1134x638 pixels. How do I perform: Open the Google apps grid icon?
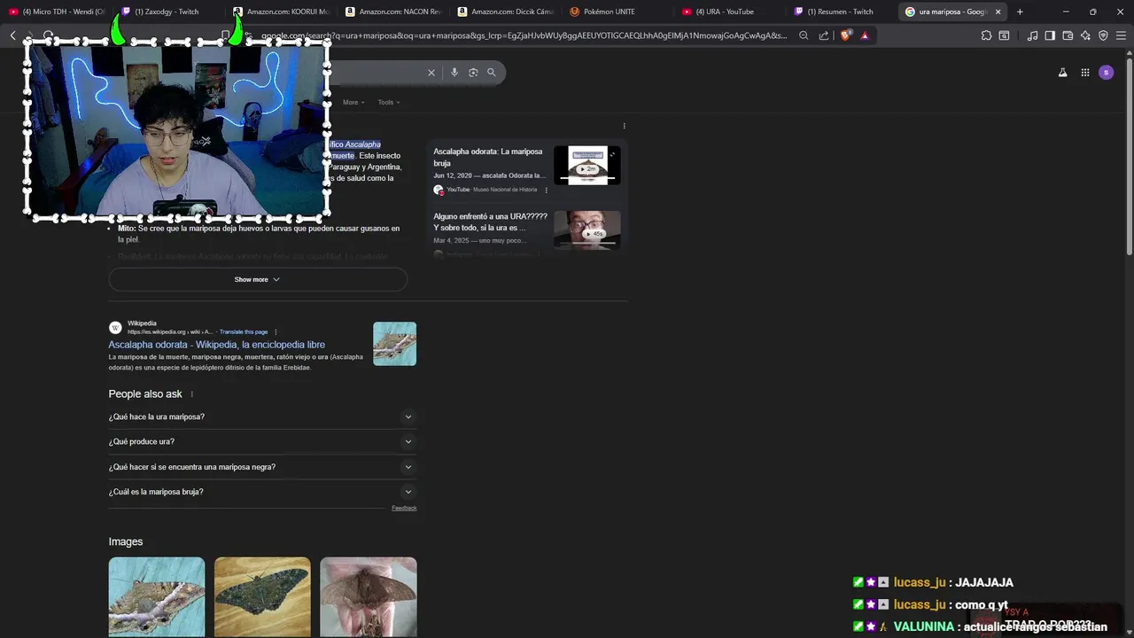tap(1084, 73)
